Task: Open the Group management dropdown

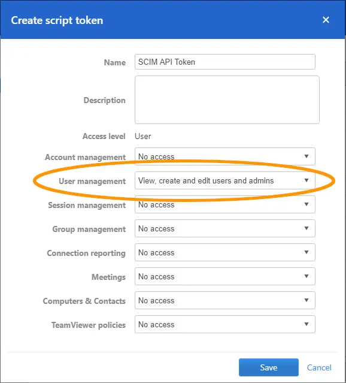Action: (x=224, y=228)
